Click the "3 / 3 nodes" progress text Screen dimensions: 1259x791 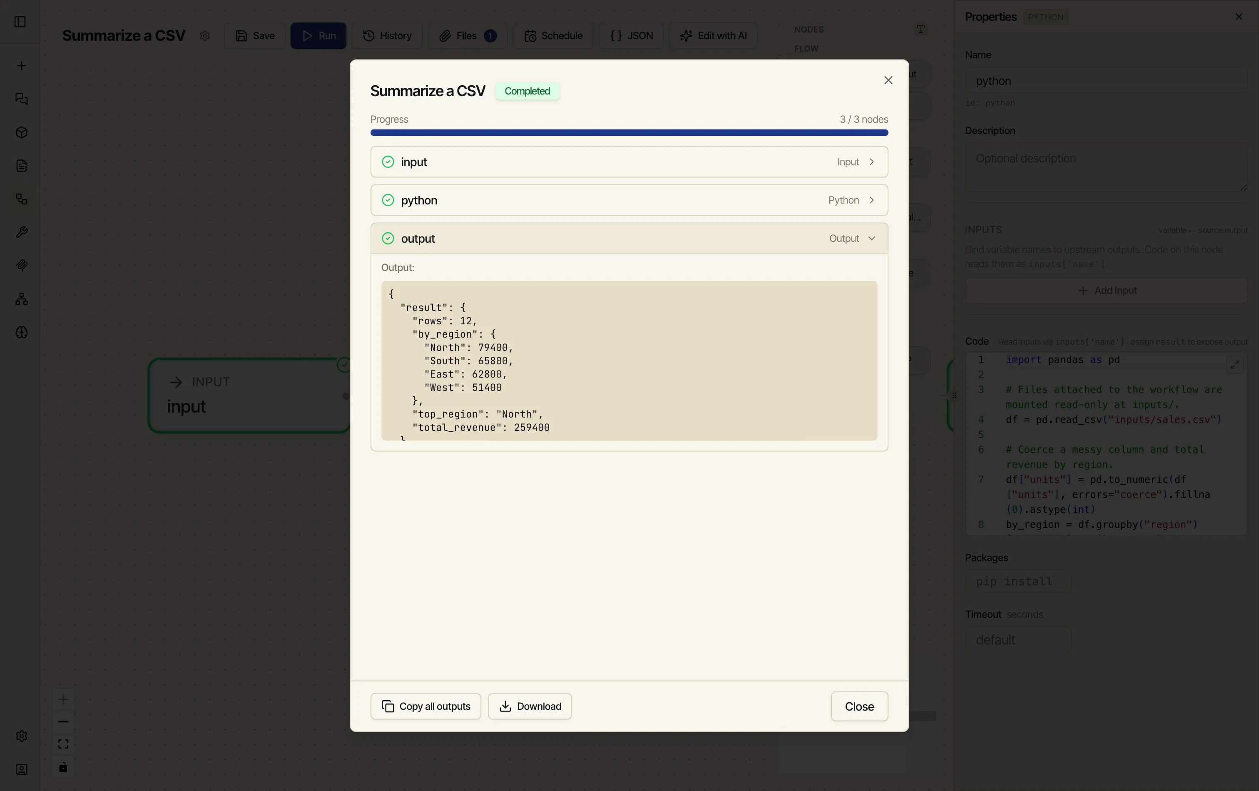pyautogui.click(x=864, y=119)
